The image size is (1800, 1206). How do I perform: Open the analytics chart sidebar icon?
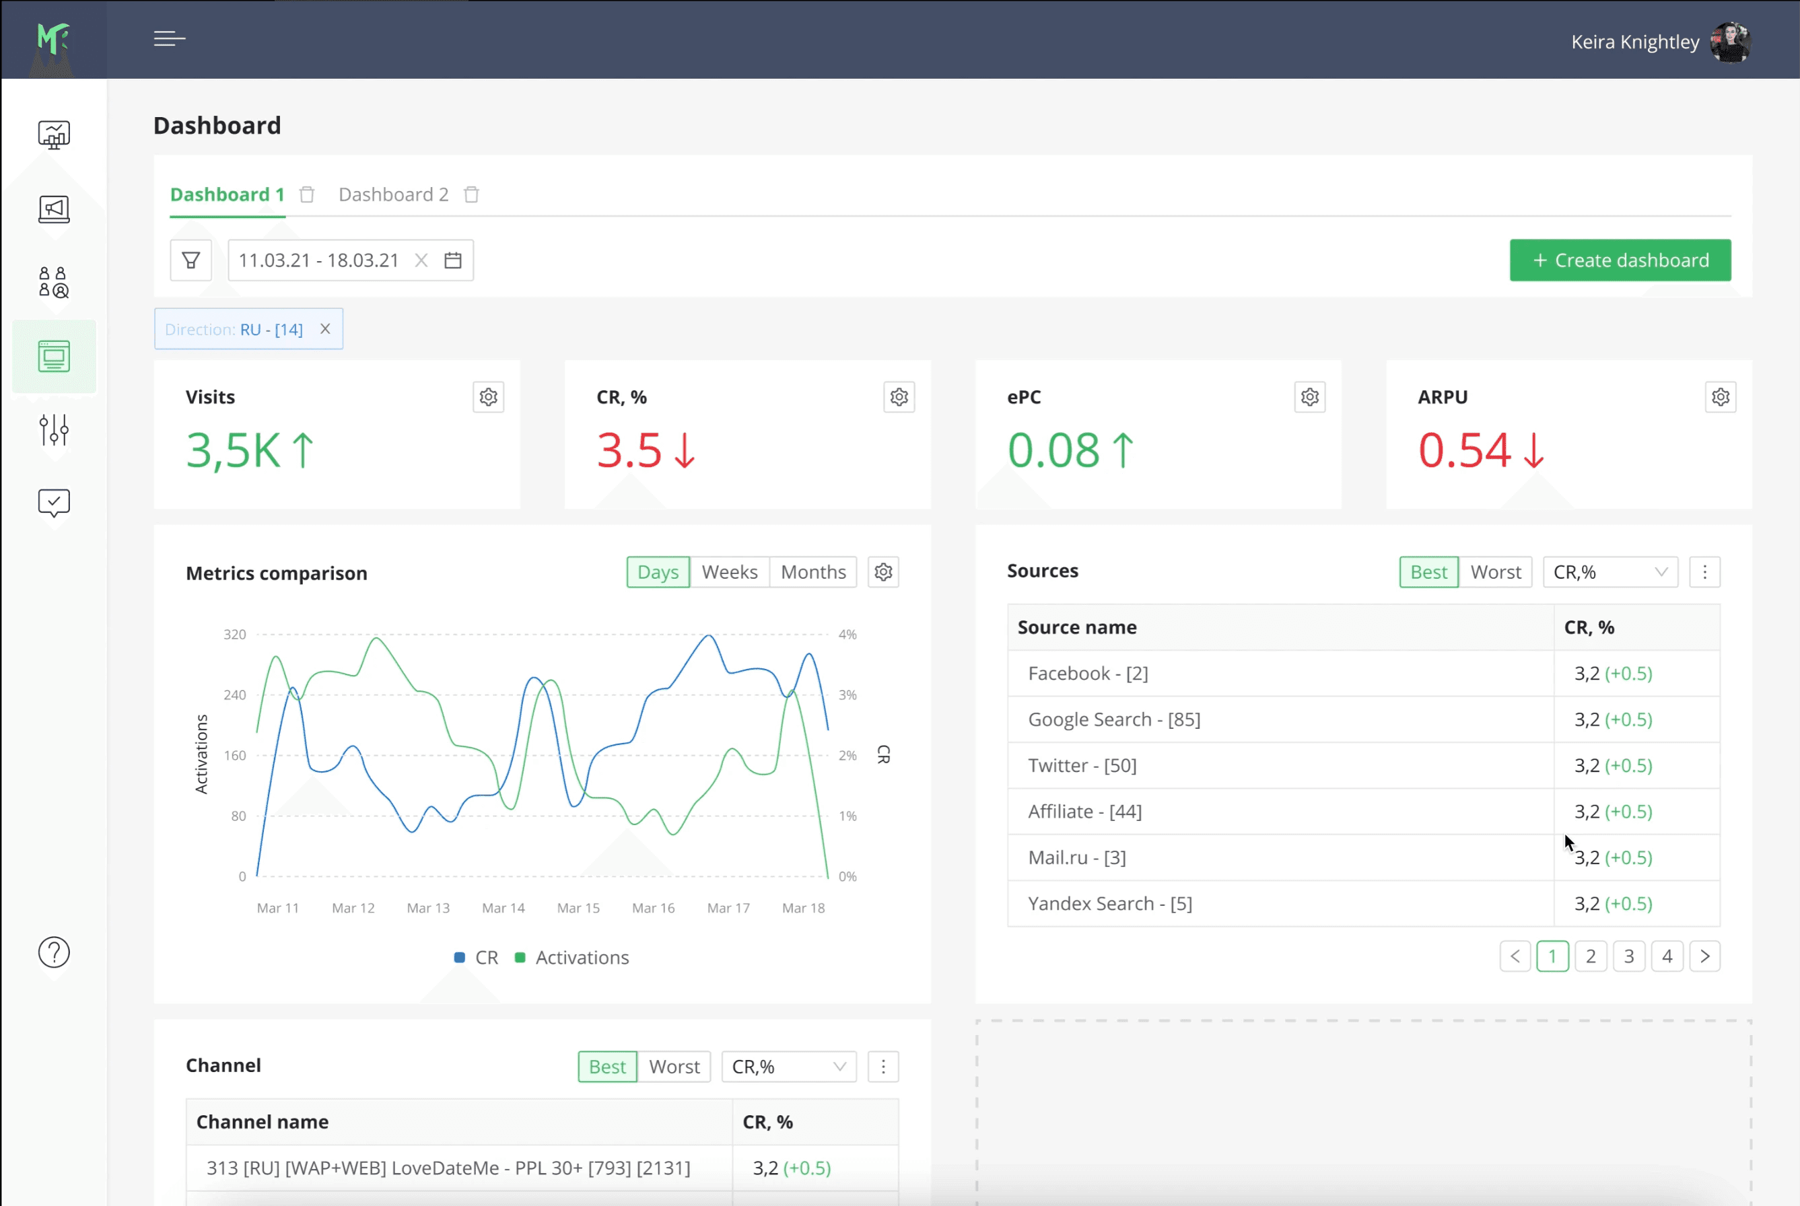54,135
